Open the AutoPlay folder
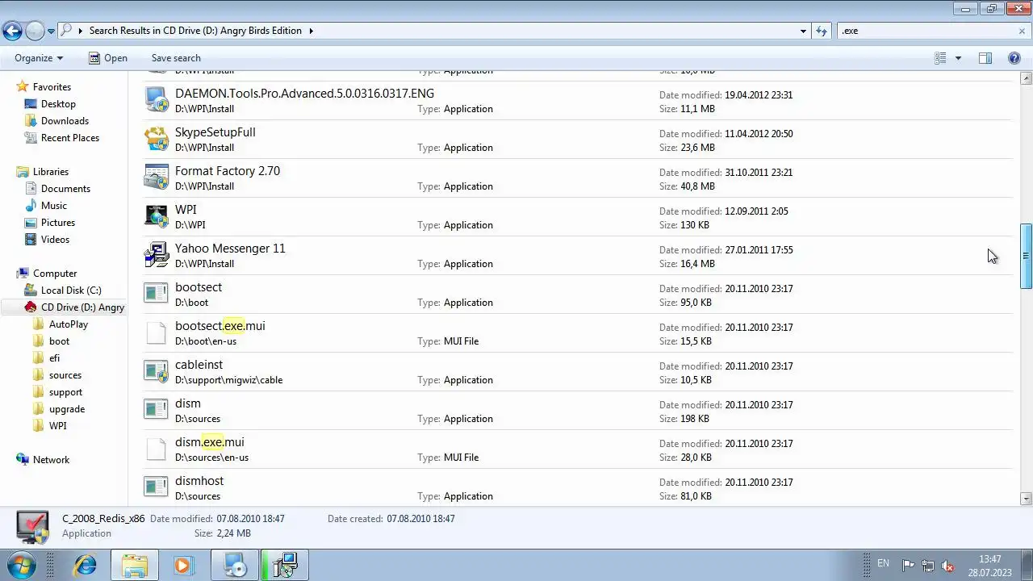Viewport: 1033px width, 581px height. (x=69, y=324)
